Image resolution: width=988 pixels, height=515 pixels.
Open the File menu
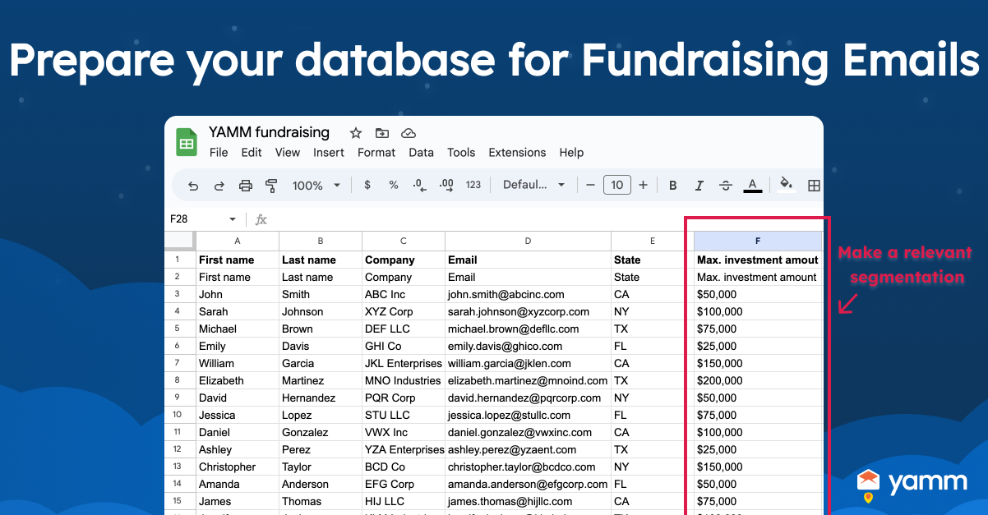[219, 153]
